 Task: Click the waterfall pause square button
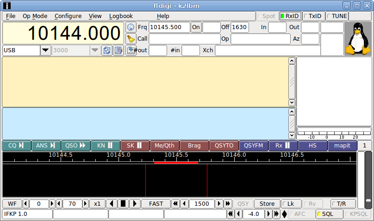pos(123,204)
